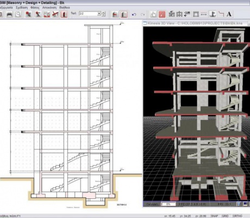The width and height of the screenshot is (250, 218).
Task: Open the print preview magnifier icon
Action: (18, 14)
